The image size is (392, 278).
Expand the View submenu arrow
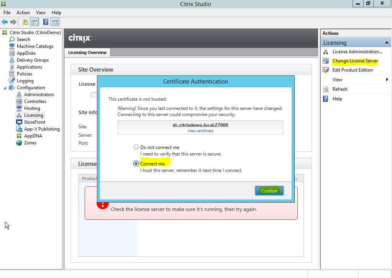click(x=387, y=80)
